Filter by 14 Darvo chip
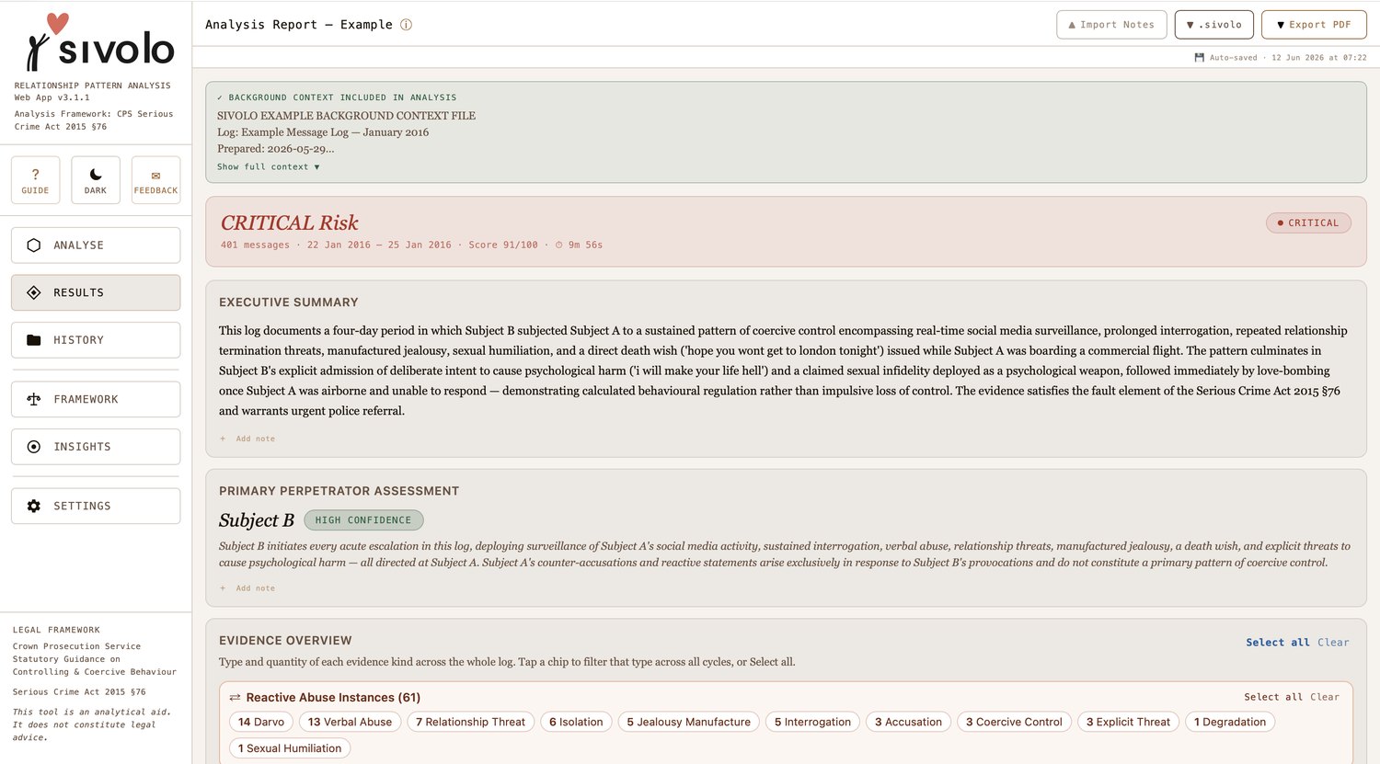 (x=261, y=722)
